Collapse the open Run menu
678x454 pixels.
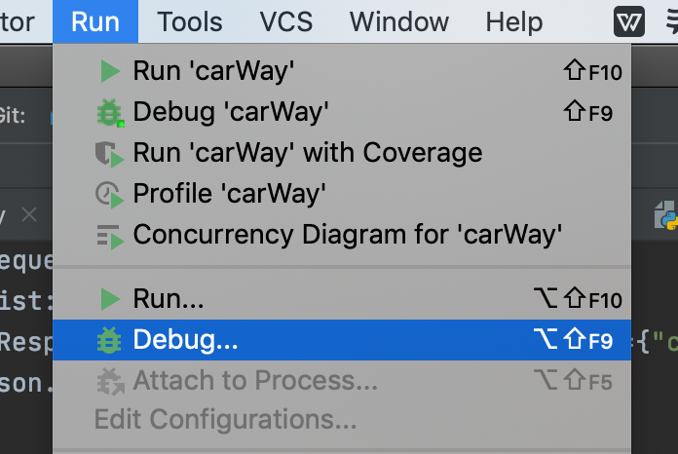point(95,21)
